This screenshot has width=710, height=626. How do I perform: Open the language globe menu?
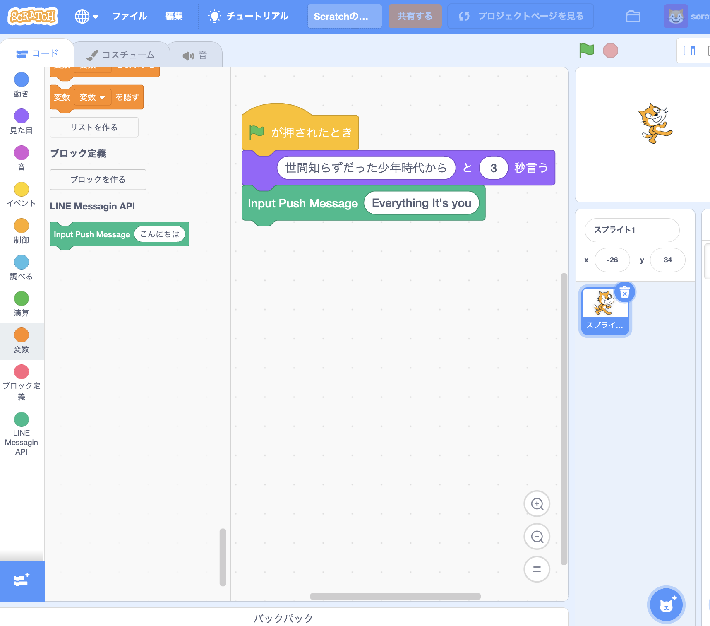click(86, 17)
